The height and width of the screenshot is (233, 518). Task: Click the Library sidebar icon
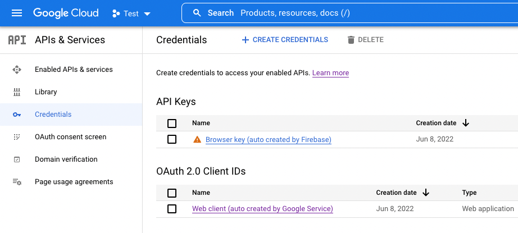(17, 92)
